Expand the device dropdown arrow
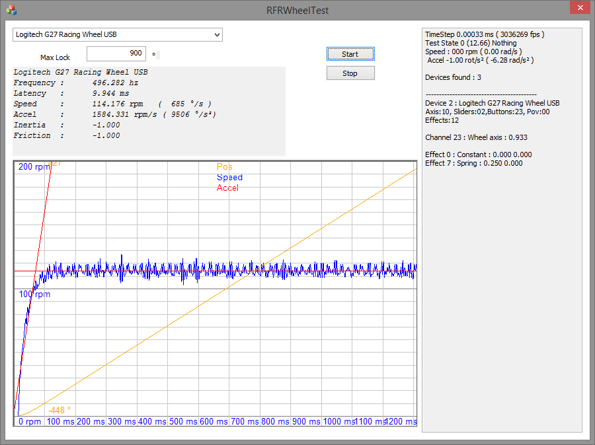 click(x=217, y=35)
